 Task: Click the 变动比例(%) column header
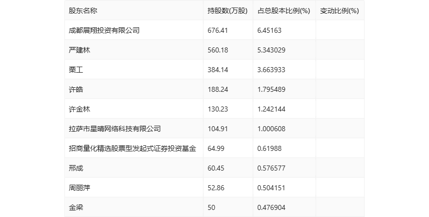pyautogui.click(x=339, y=11)
